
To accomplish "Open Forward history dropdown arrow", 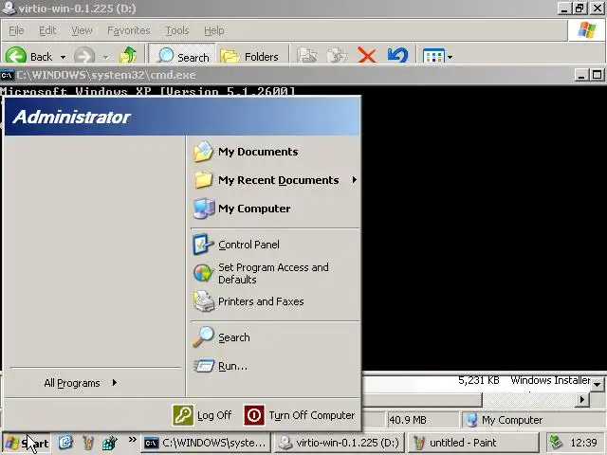I will 105,57.
